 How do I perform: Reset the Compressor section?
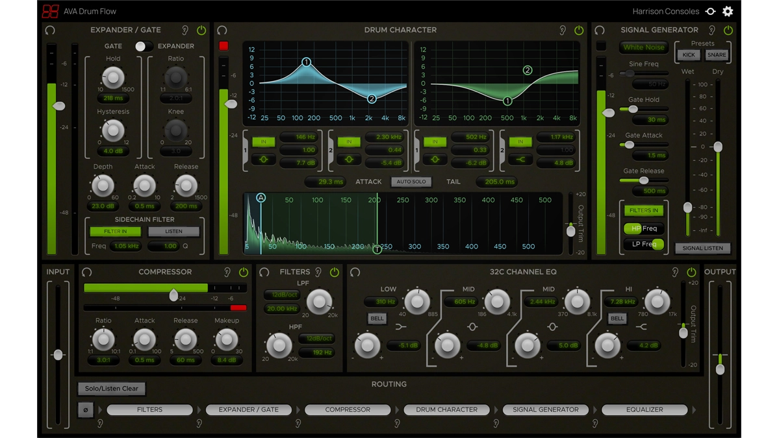click(x=87, y=273)
